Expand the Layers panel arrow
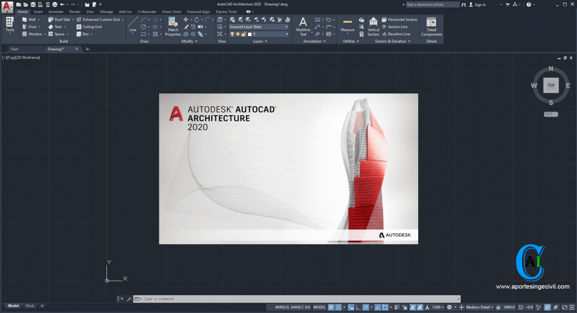The width and height of the screenshot is (577, 313). click(266, 41)
